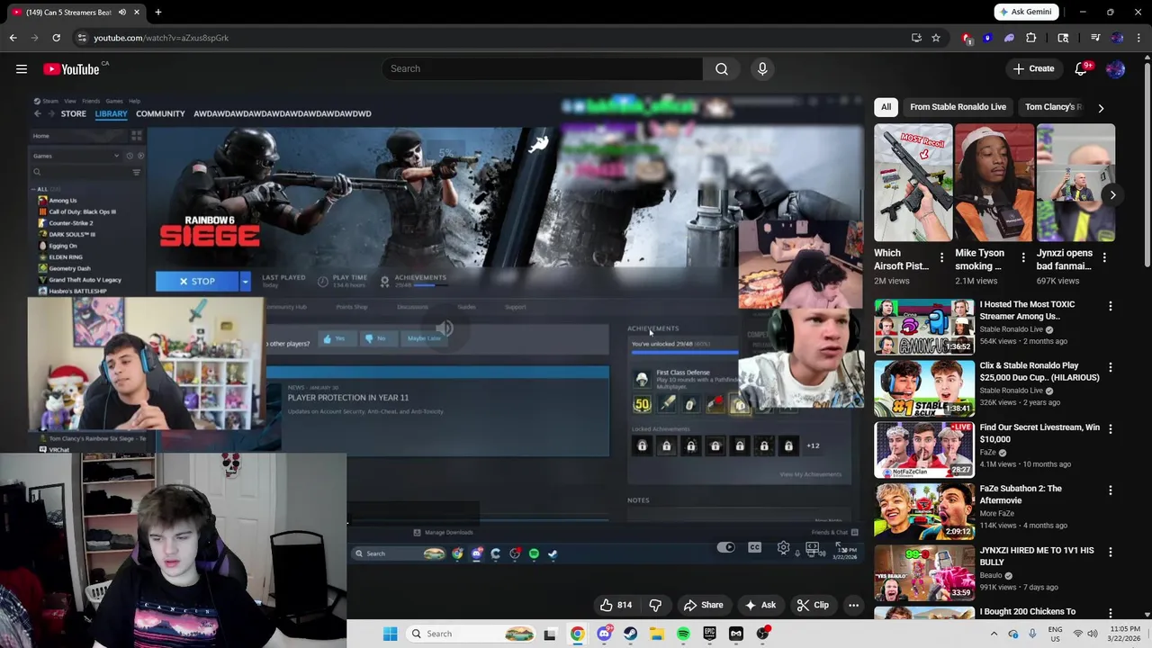
Task: Switch to the YouTube browser tab
Action: click(74, 12)
